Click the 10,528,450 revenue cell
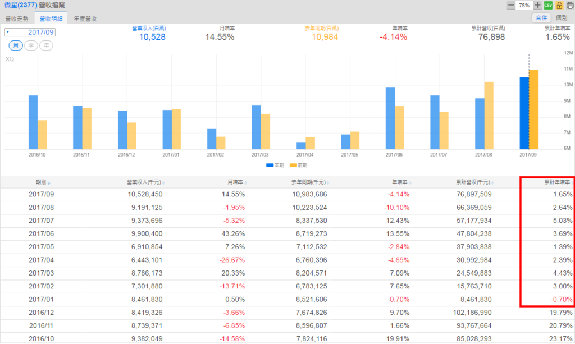575x344 pixels. click(x=145, y=195)
